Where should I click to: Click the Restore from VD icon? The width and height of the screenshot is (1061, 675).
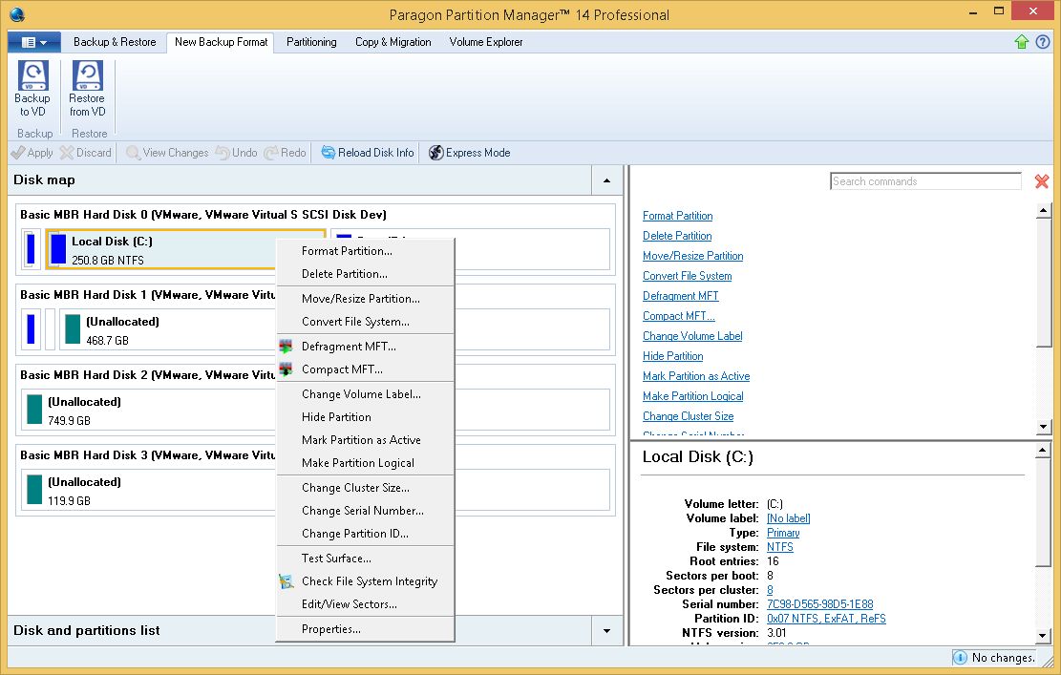pos(87,75)
